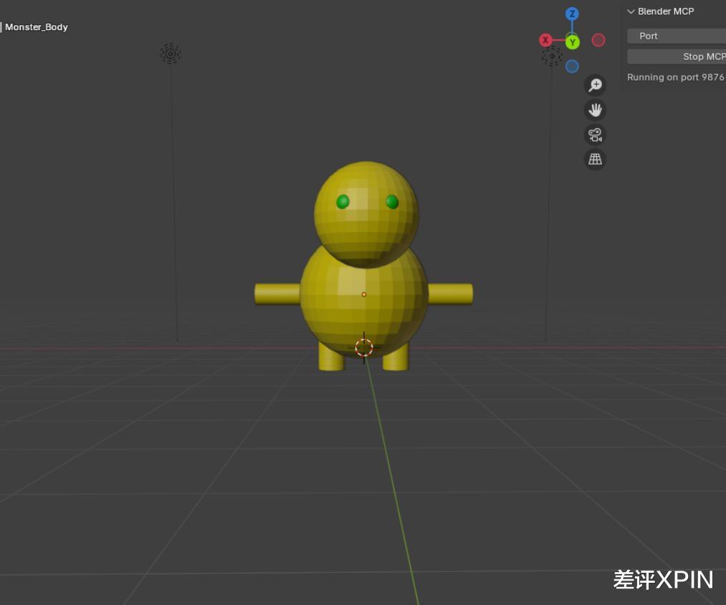Select the monster's left leg cylinder
Screen dimensions: 726x605
click(331, 357)
